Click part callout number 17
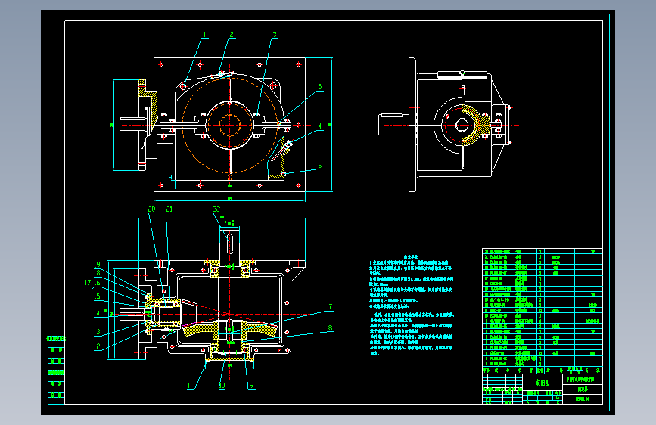The height and width of the screenshot is (425, 656). point(88,283)
